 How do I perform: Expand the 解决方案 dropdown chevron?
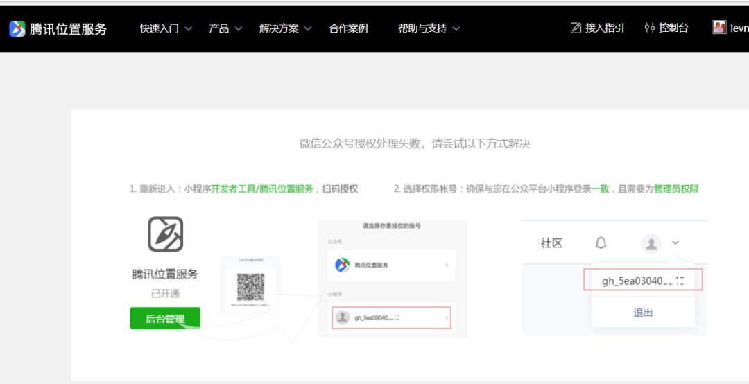[x=308, y=28]
